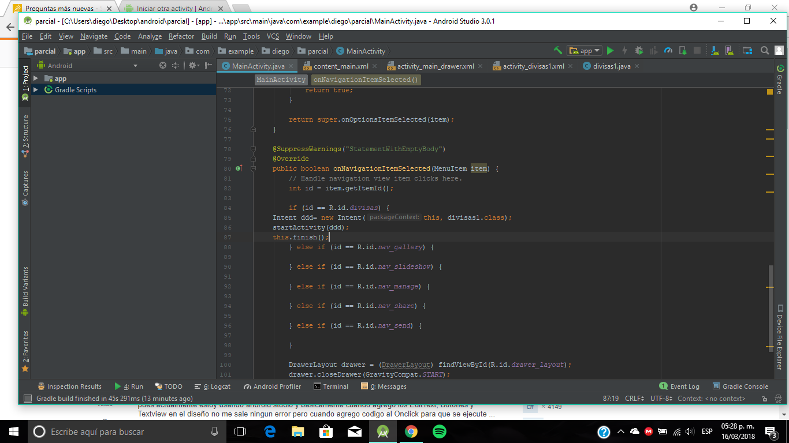Change CRLF line separator in status bar

pos(634,399)
